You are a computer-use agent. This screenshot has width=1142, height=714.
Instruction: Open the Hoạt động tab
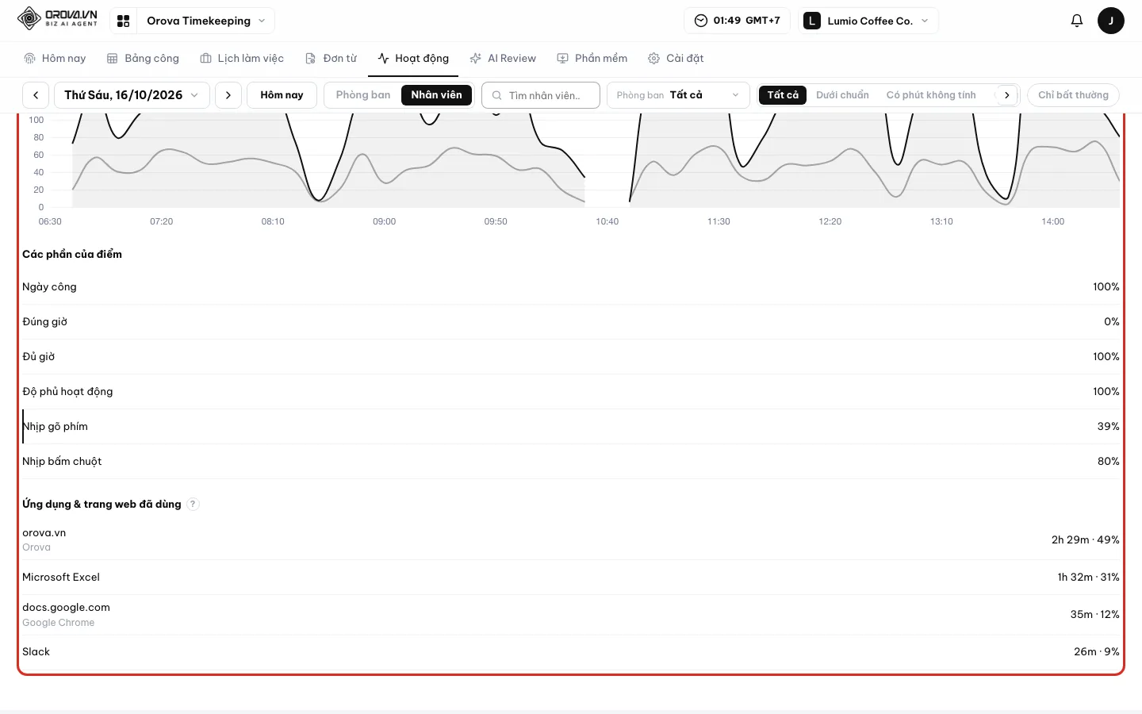(x=413, y=59)
